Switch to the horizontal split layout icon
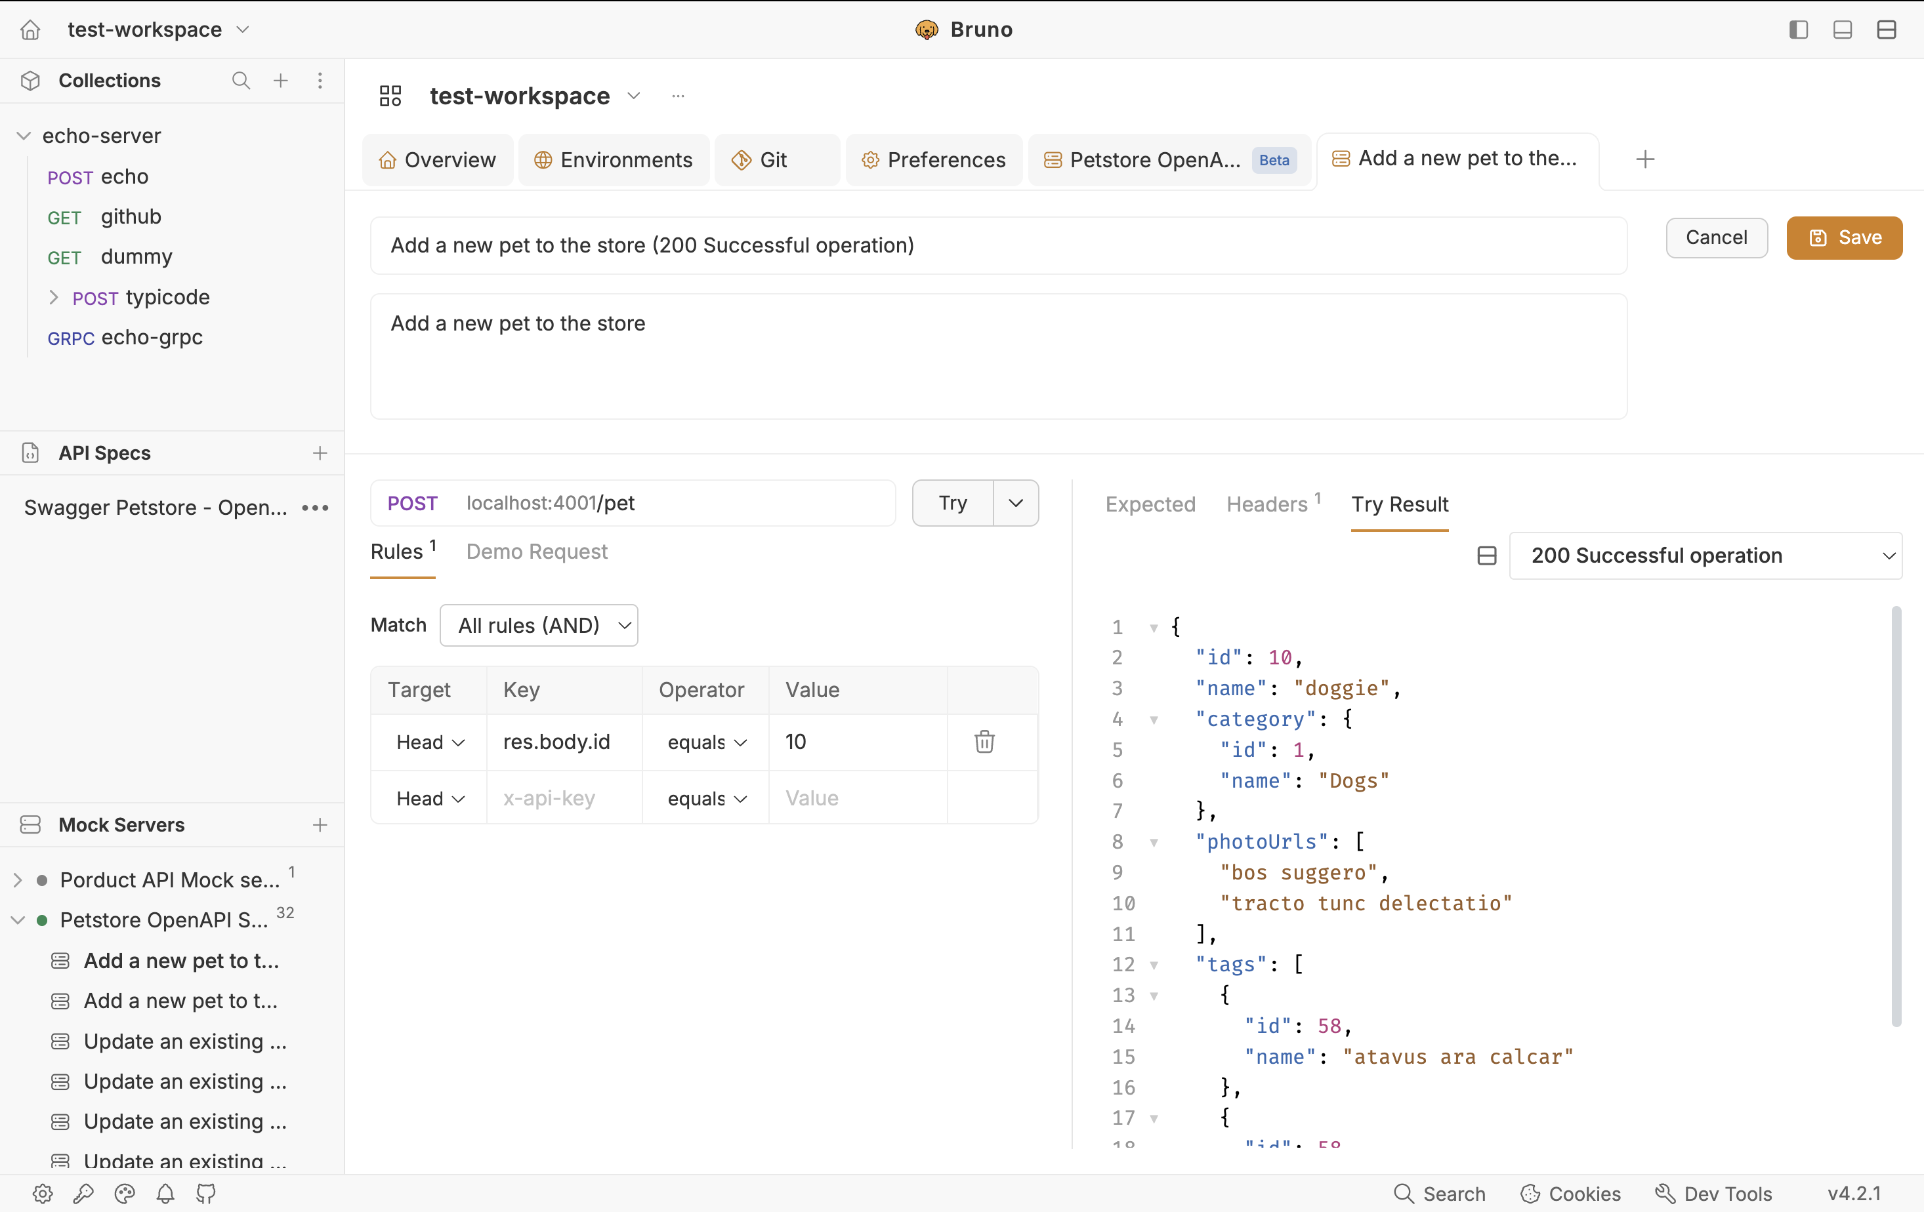 (x=1887, y=30)
